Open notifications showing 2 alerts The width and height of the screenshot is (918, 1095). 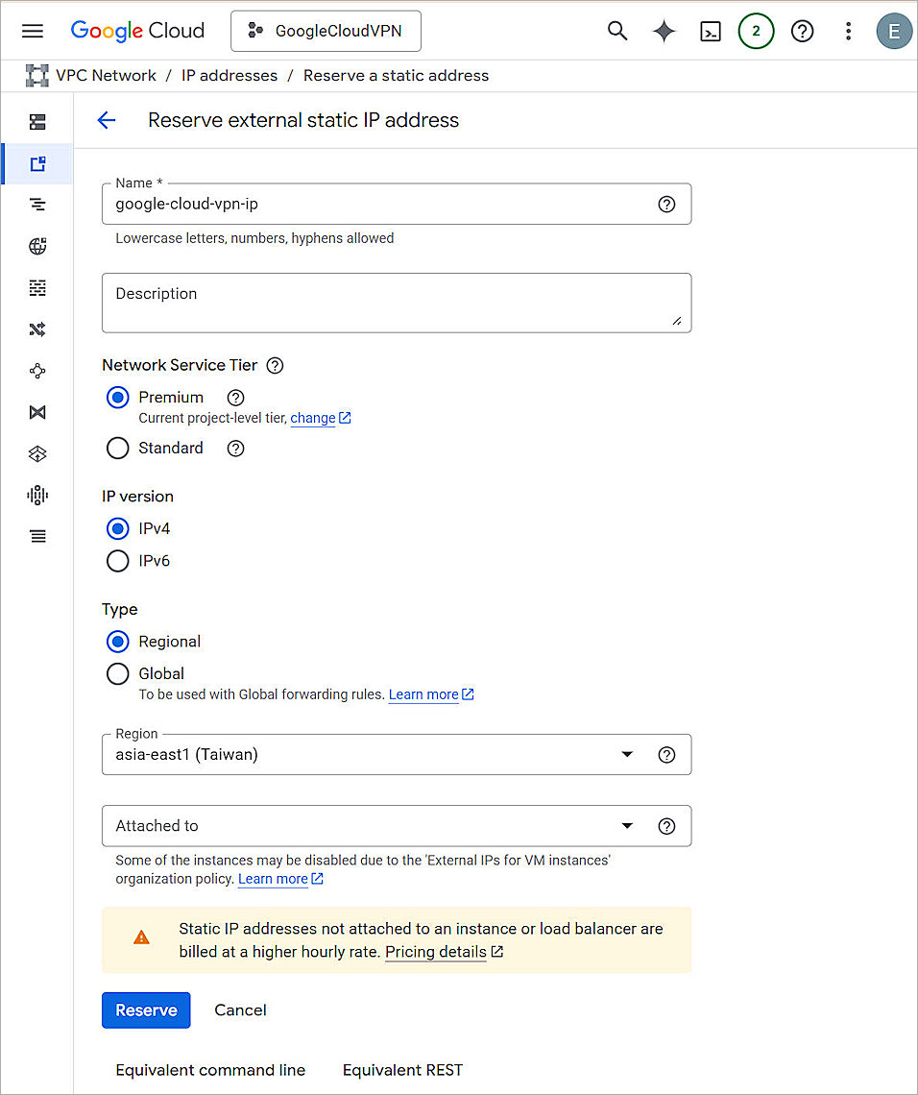(756, 31)
